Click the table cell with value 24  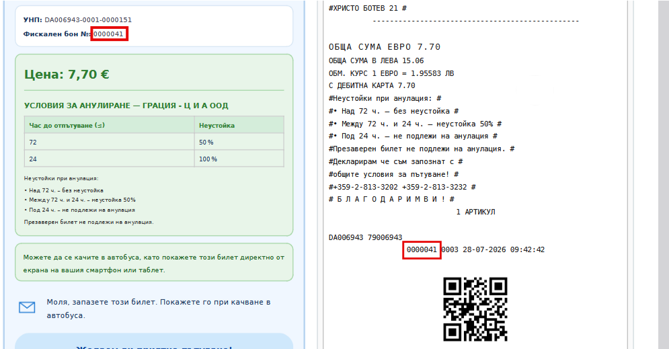109,159
